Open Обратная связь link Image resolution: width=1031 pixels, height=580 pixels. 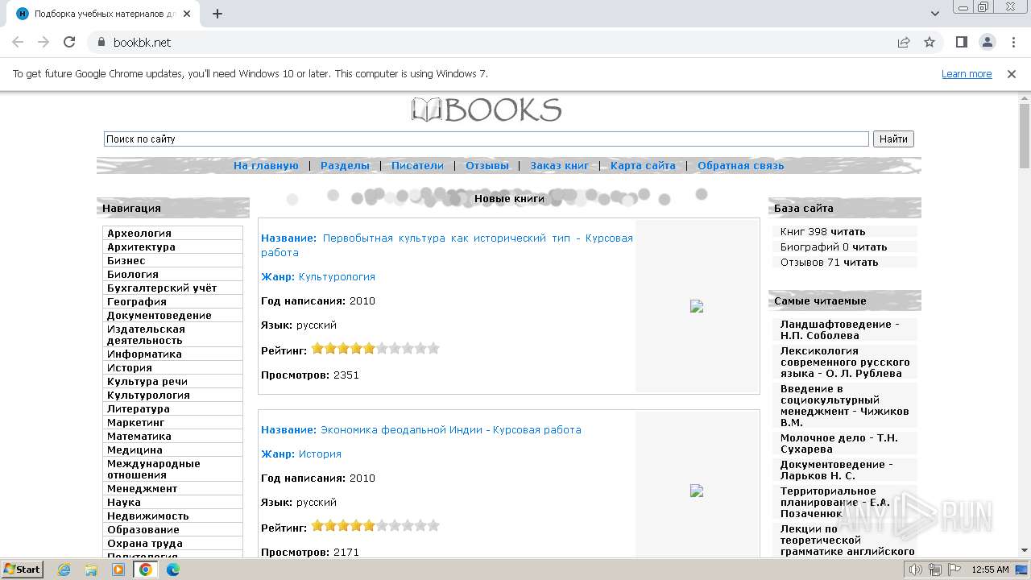tap(740, 165)
